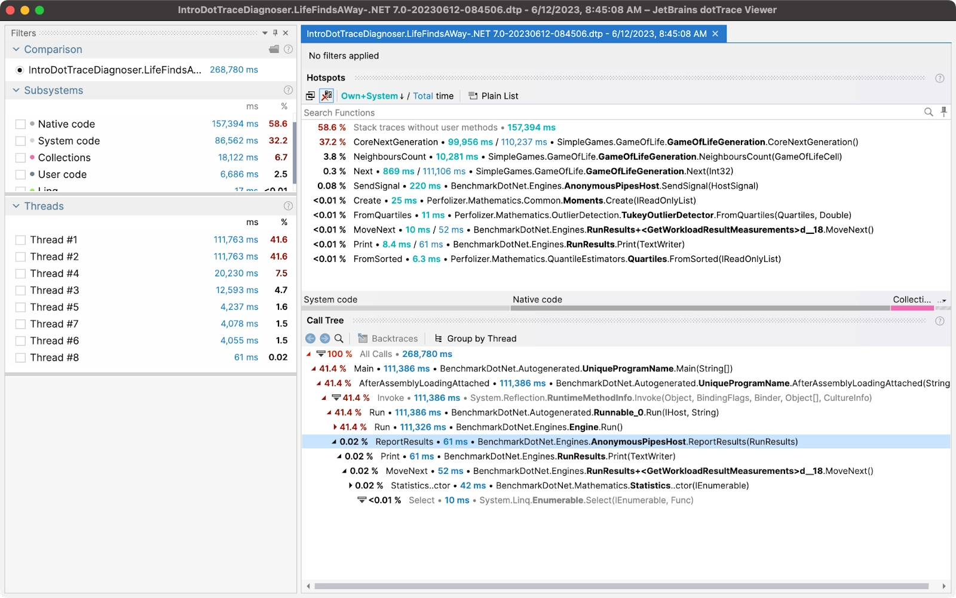This screenshot has width=956, height=598.
Task: Open help for the Subsystems section
Action: pos(288,90)
